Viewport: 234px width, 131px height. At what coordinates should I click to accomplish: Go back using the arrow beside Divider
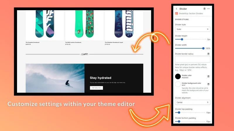pyautogui.click(x=176, y=9)
